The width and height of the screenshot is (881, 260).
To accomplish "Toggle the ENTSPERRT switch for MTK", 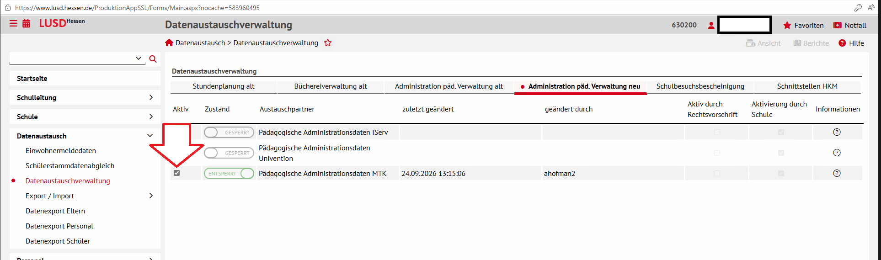I will (229, 174).
